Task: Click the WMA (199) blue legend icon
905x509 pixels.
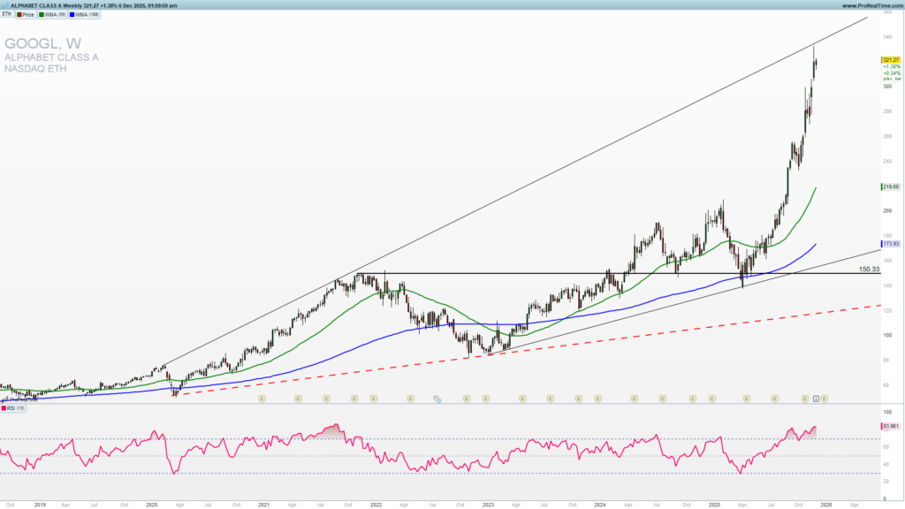Action: click(72, 14)
